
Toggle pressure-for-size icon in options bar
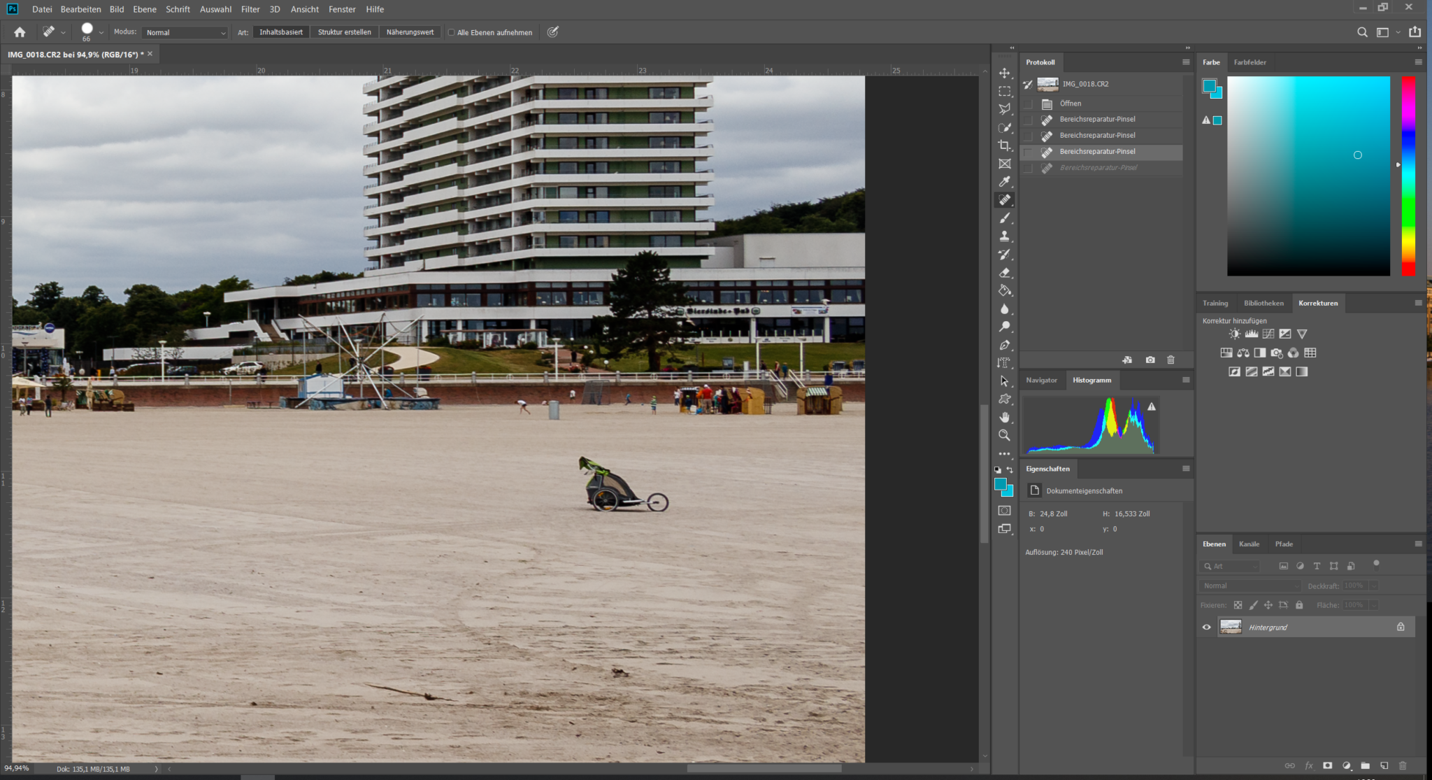[x=552, y=32]
